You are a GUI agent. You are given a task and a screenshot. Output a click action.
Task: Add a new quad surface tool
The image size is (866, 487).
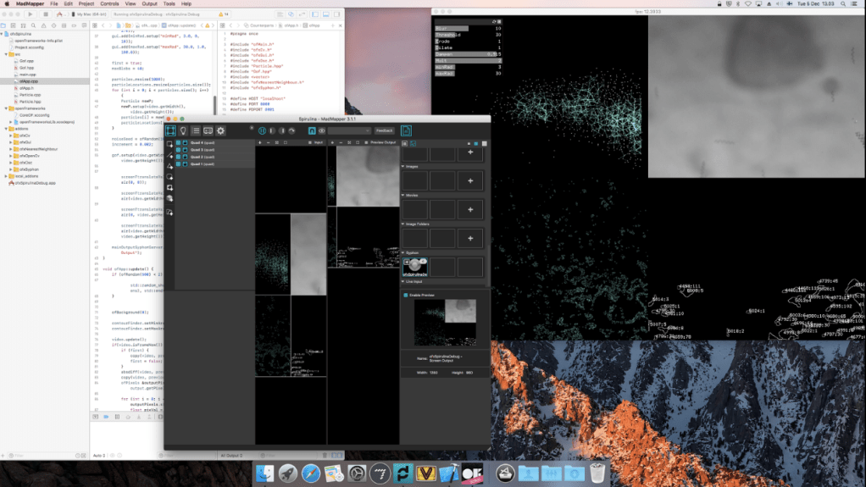[x=169, y=144]
